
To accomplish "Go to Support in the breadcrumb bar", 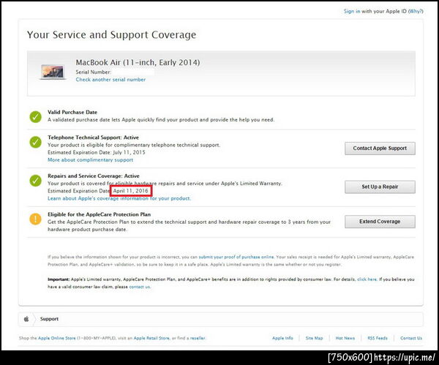I will coord(49,319).
